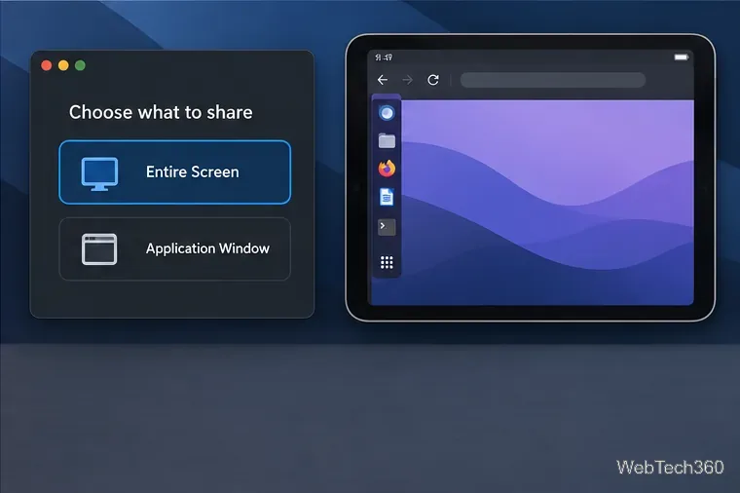This screenshot has height=493, width=740.
Task: Choose the Application Window option
Action: (174, 248)
